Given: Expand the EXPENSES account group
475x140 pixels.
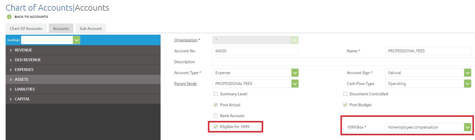Looking at the screenshot, I should pyautogui.click(x=11, y=70).
